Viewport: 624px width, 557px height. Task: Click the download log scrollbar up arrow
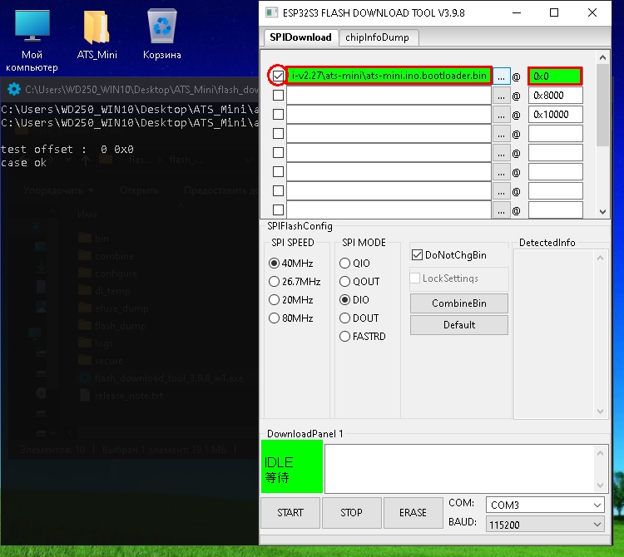click(600, 453)
